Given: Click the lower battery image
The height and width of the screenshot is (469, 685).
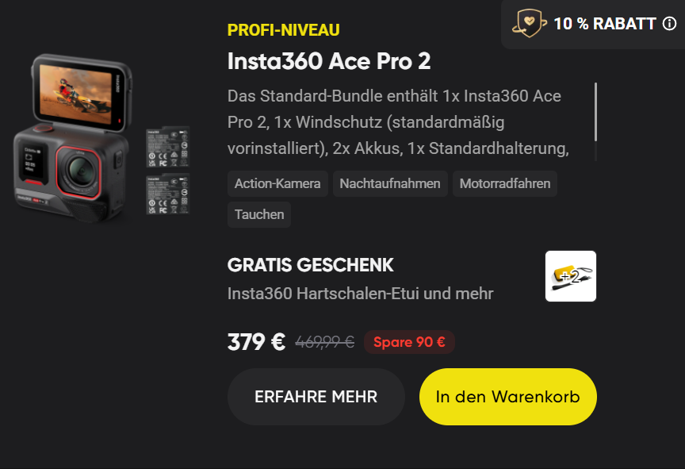Looking at the screenshot, I should click(168, 194).
